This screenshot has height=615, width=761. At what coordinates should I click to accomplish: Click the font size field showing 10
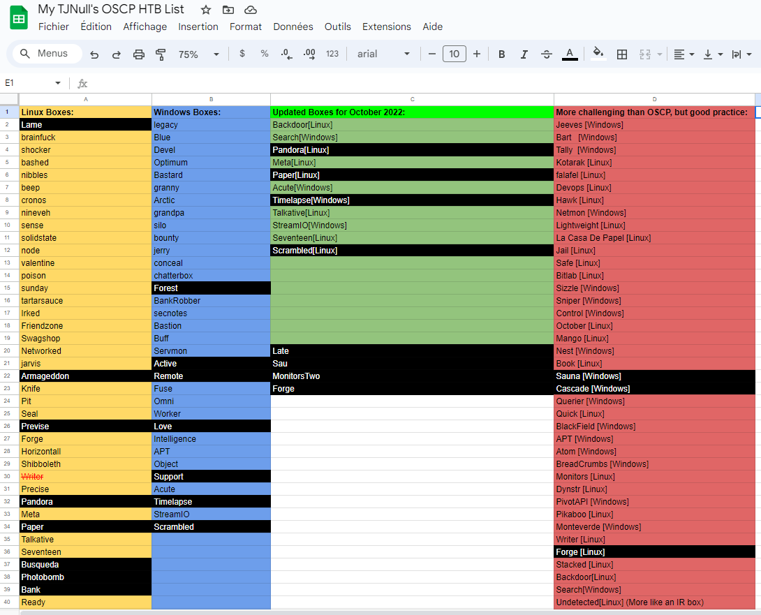455,54
